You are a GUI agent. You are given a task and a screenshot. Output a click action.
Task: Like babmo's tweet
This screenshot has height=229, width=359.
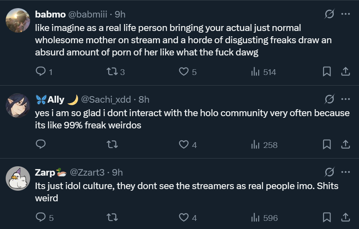184,72
